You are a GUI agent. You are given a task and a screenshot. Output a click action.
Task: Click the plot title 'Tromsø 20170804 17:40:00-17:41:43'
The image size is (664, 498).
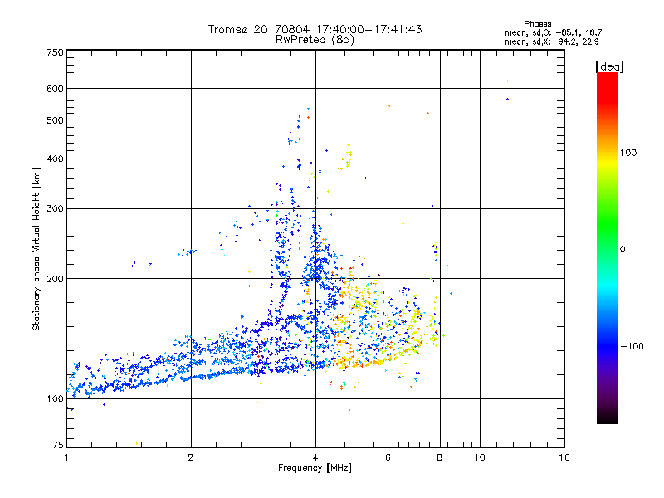click(315, 29)
